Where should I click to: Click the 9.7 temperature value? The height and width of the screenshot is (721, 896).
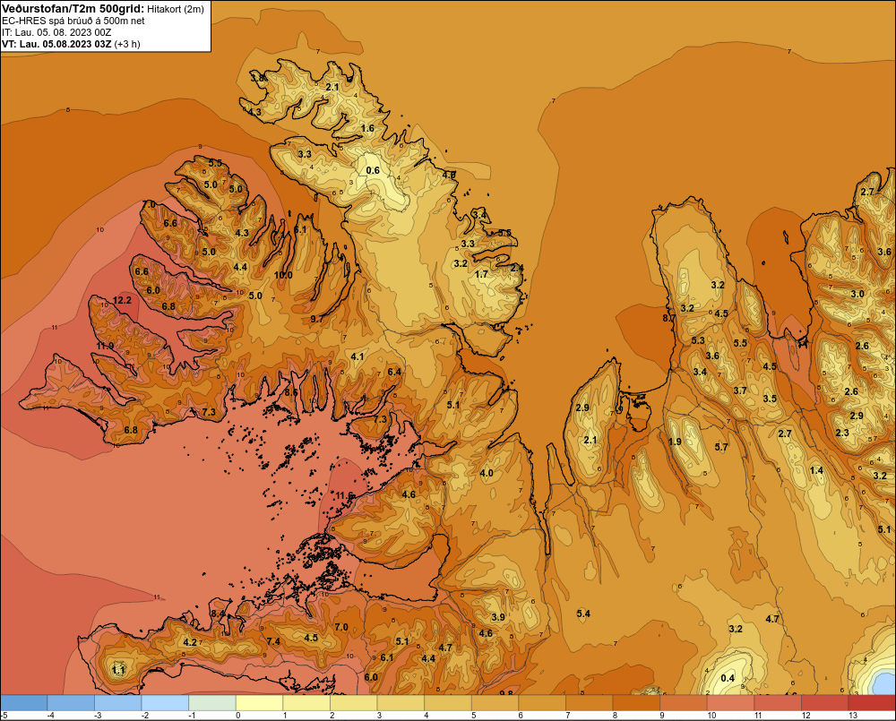tap(316, 319)
